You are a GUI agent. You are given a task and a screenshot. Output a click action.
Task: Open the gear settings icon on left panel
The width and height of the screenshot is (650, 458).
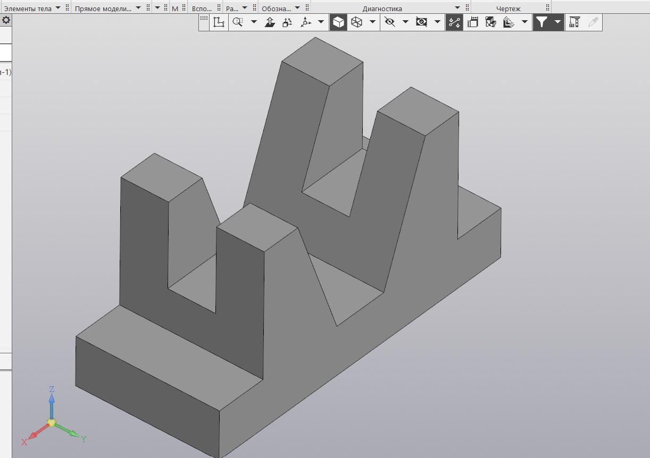coord(6,20)
